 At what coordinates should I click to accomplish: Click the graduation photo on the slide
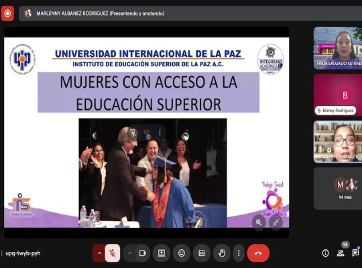(153, 173)
